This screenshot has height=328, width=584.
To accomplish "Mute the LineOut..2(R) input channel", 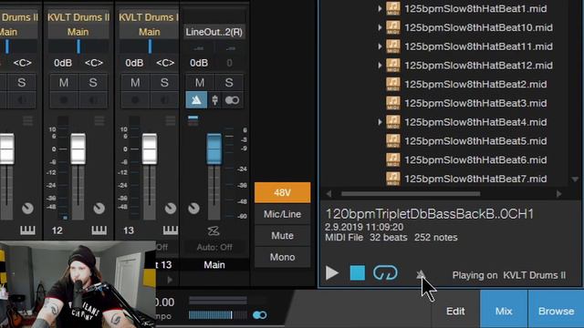I will tap(200, 83).
